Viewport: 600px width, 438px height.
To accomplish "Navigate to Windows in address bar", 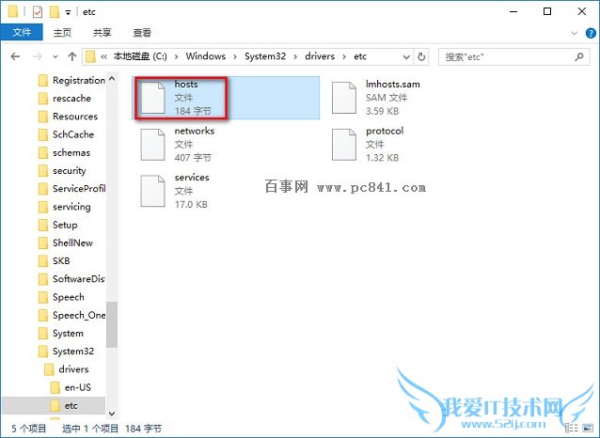I will click(205, 56).
